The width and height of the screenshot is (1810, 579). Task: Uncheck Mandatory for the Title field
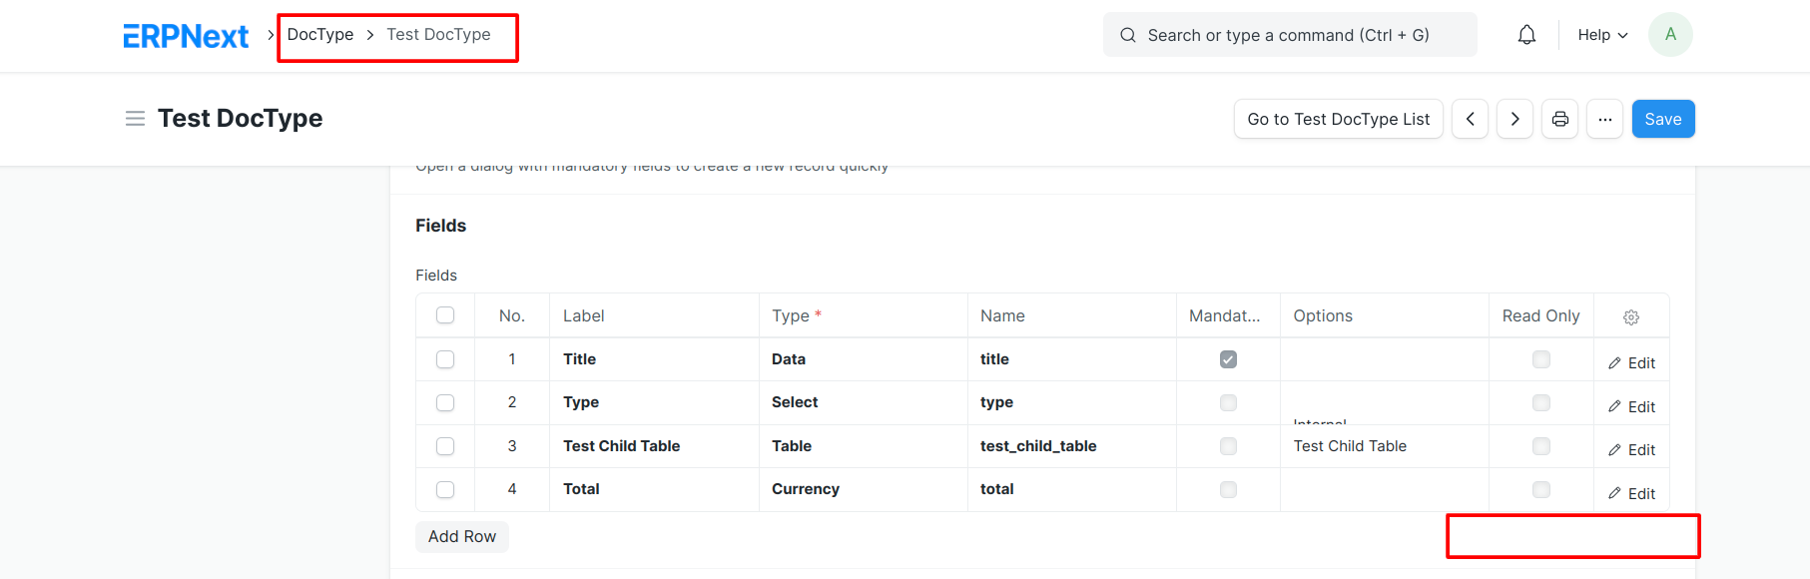1228,359
